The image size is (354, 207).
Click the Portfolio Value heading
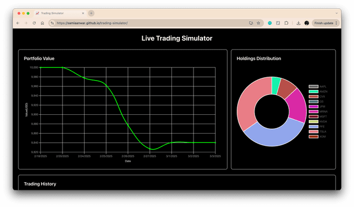pyautogui.click(x=39, y=59)
